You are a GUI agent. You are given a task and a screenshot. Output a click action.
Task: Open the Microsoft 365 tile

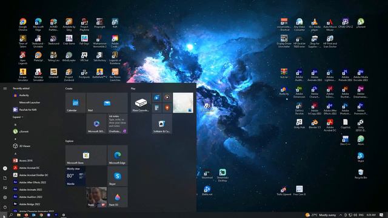pyautogui.click(x=96, y=124)
